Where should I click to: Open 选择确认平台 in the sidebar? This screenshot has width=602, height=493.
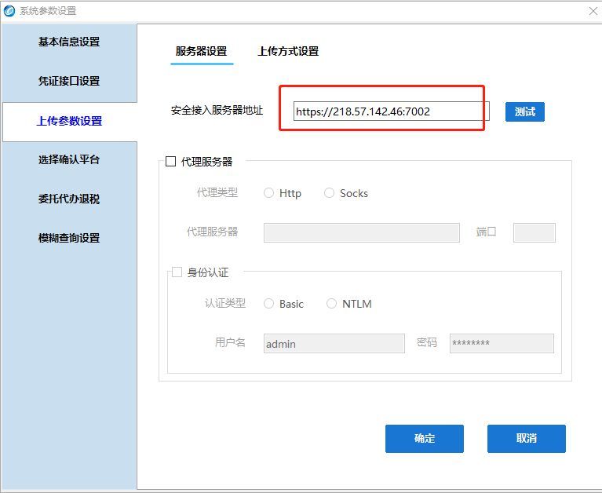point(69,159)
